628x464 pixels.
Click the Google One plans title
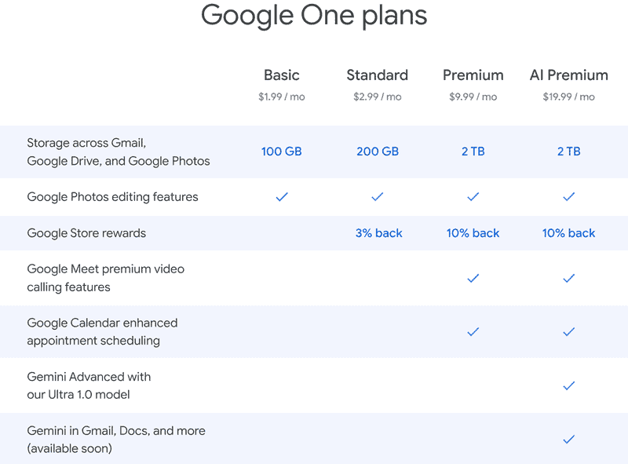click(x=314, y=16)
